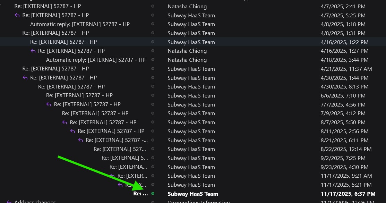
Task: Toggle read status dot for 4/18/2025 3:44 PM message
Action: pyautogui.click(x=153, y=60)
